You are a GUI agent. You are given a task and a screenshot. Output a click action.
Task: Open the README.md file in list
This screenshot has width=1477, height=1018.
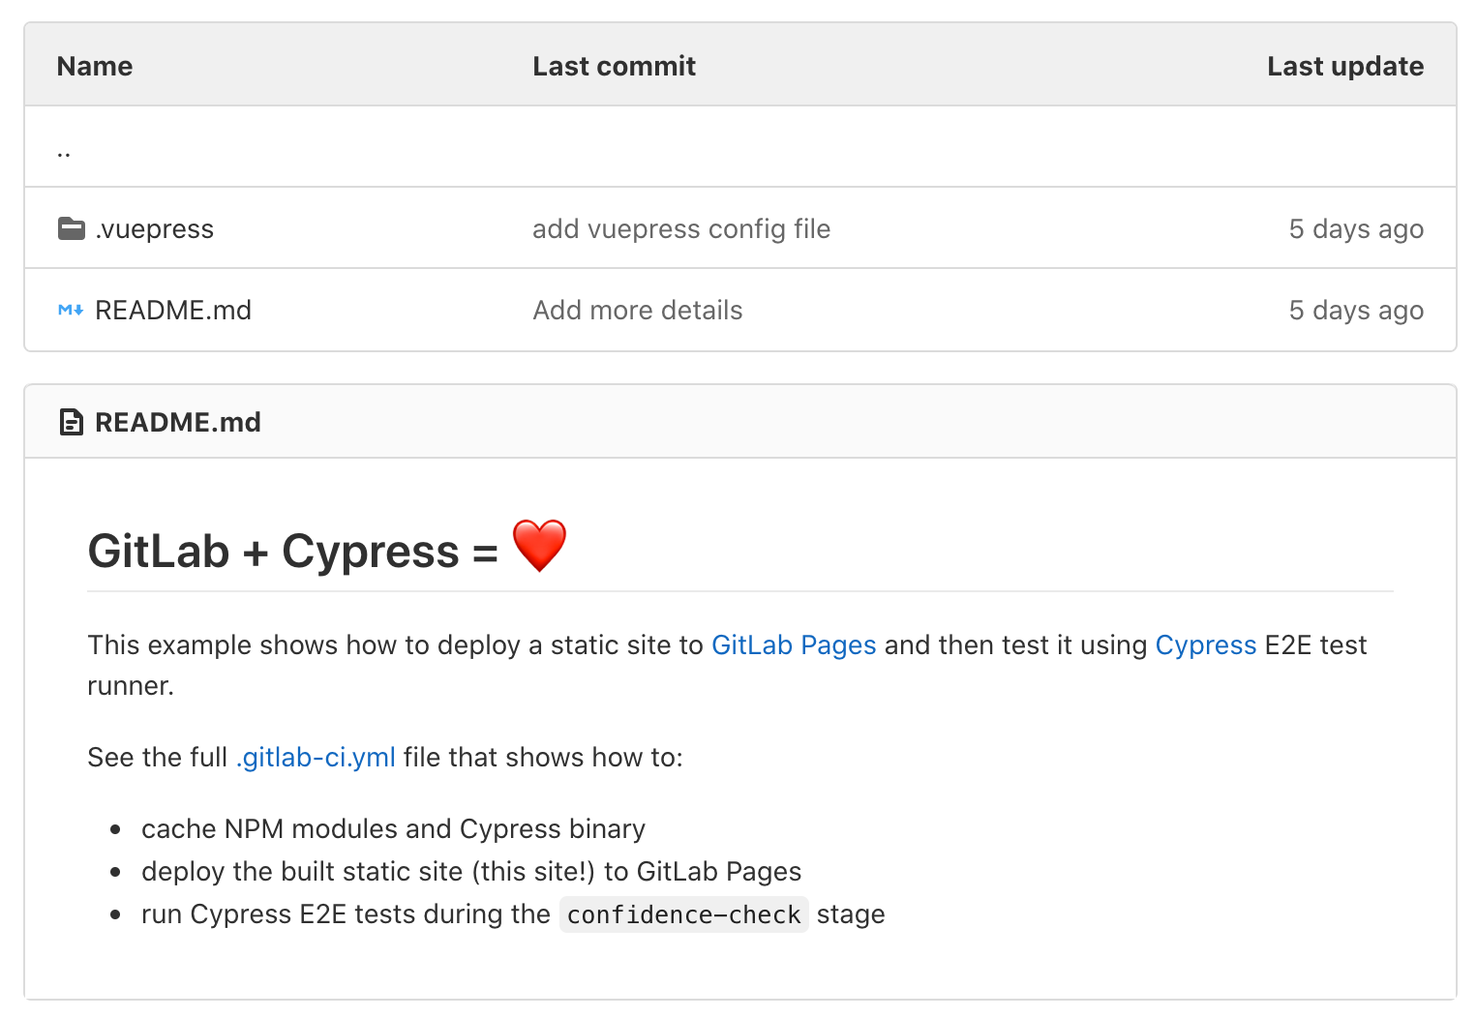[172, 311]
